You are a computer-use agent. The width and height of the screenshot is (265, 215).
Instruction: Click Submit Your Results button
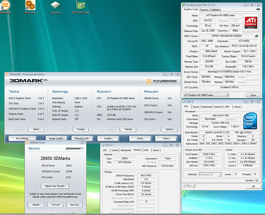pos(55,186)
